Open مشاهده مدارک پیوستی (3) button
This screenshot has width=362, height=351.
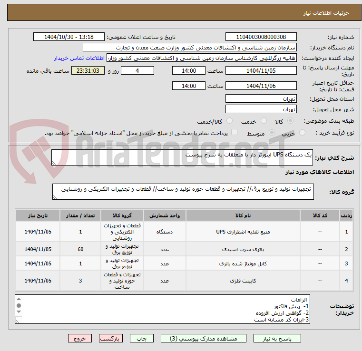[x=204, y=338]
